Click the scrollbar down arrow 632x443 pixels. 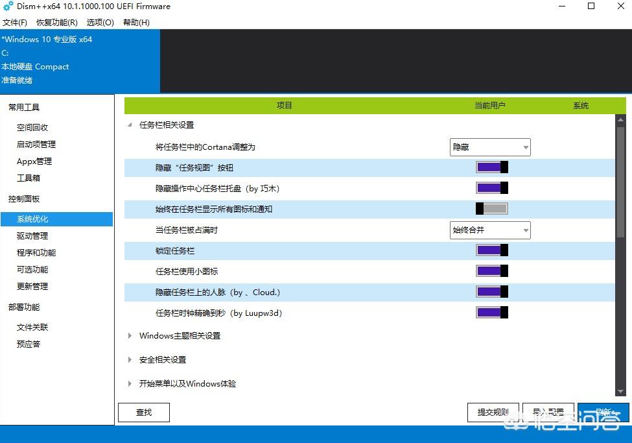click(x=620, y=391)
